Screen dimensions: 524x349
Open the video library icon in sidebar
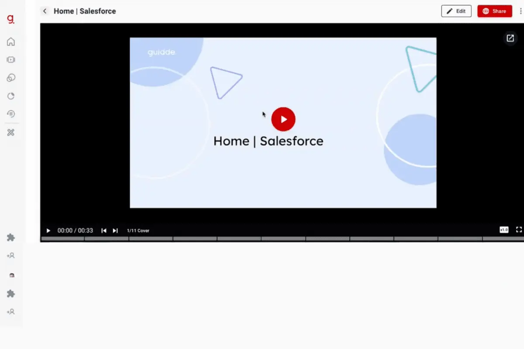11,60
